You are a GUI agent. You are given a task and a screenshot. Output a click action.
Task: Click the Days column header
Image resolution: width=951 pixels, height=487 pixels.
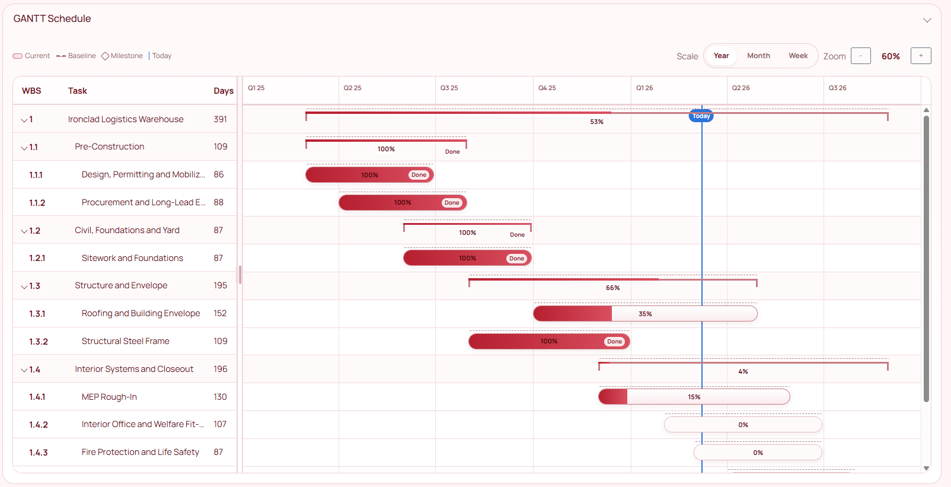223,91
